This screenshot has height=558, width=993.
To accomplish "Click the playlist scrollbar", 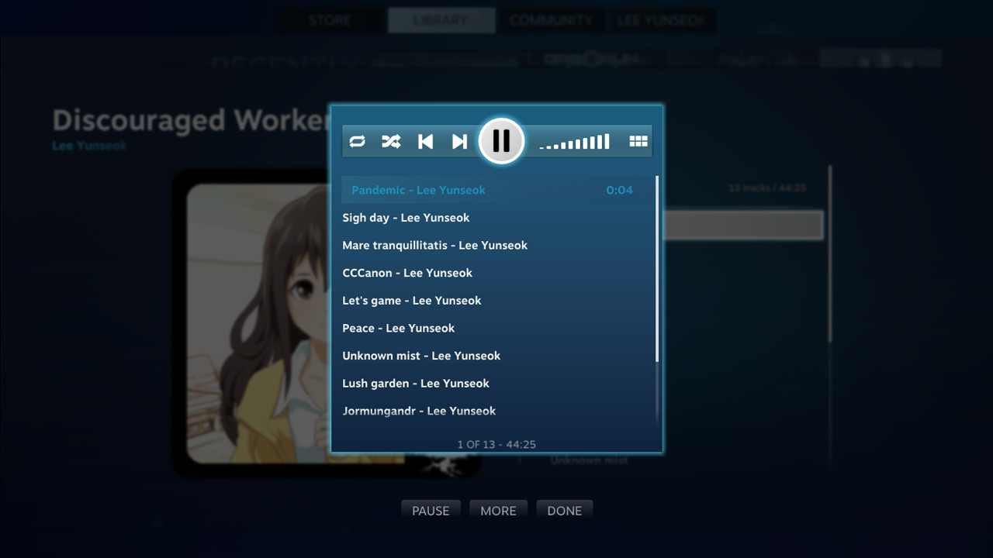I will pos(657,268).
